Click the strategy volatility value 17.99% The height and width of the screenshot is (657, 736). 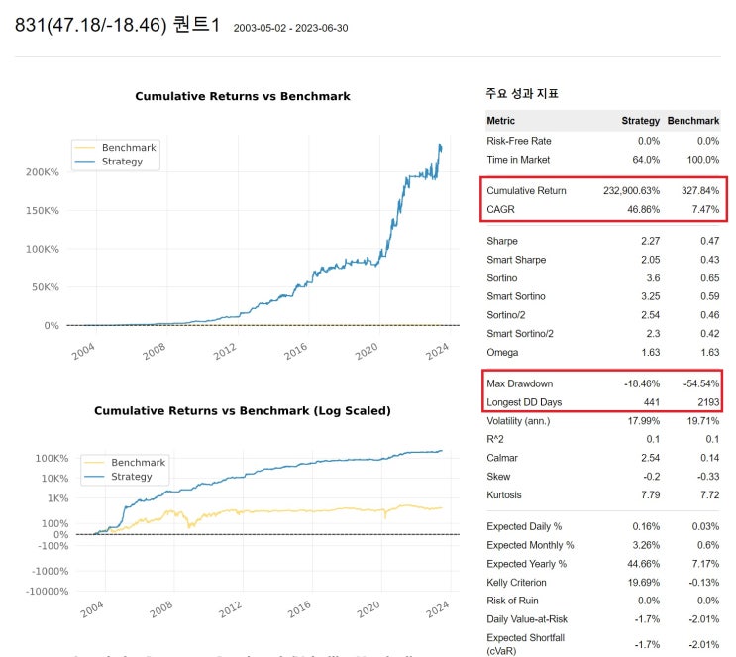click(x=644, y=421)
